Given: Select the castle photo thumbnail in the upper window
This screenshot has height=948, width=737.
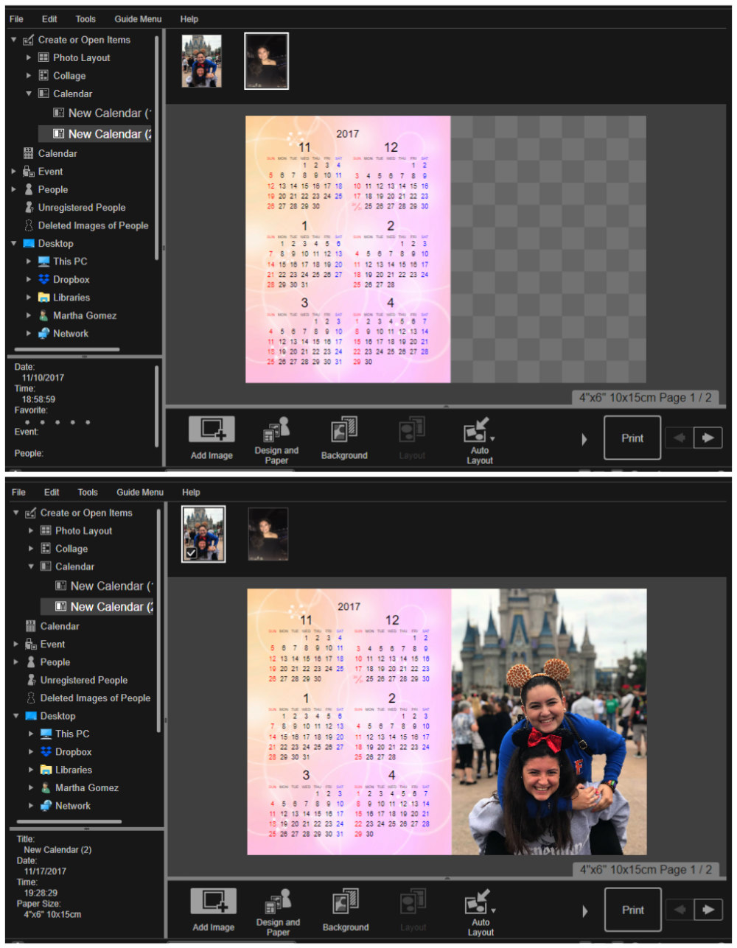Looking at the screenshot, I should pyautogui.click(x=201, y=61).
